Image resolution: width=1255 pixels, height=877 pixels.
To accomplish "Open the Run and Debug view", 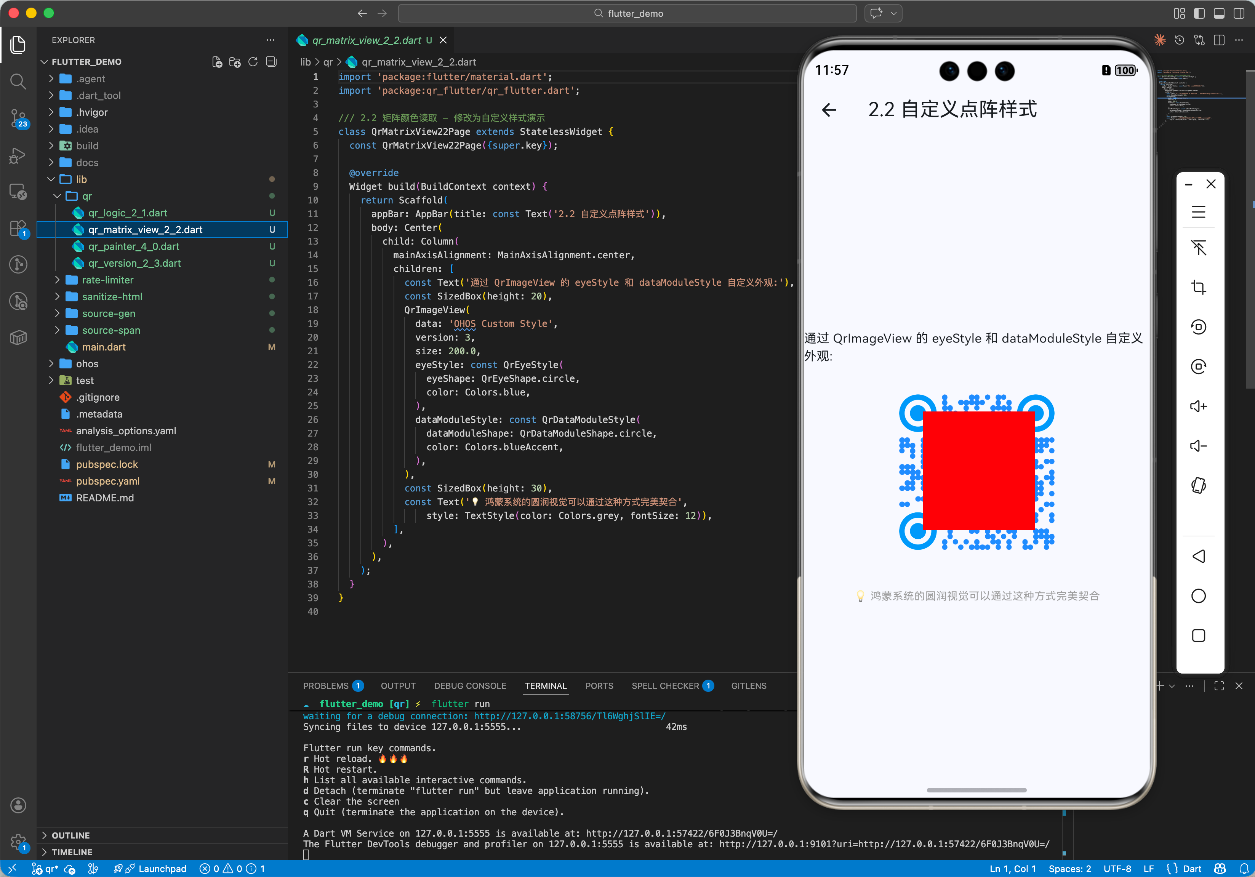I will click(x=18, y=155).
